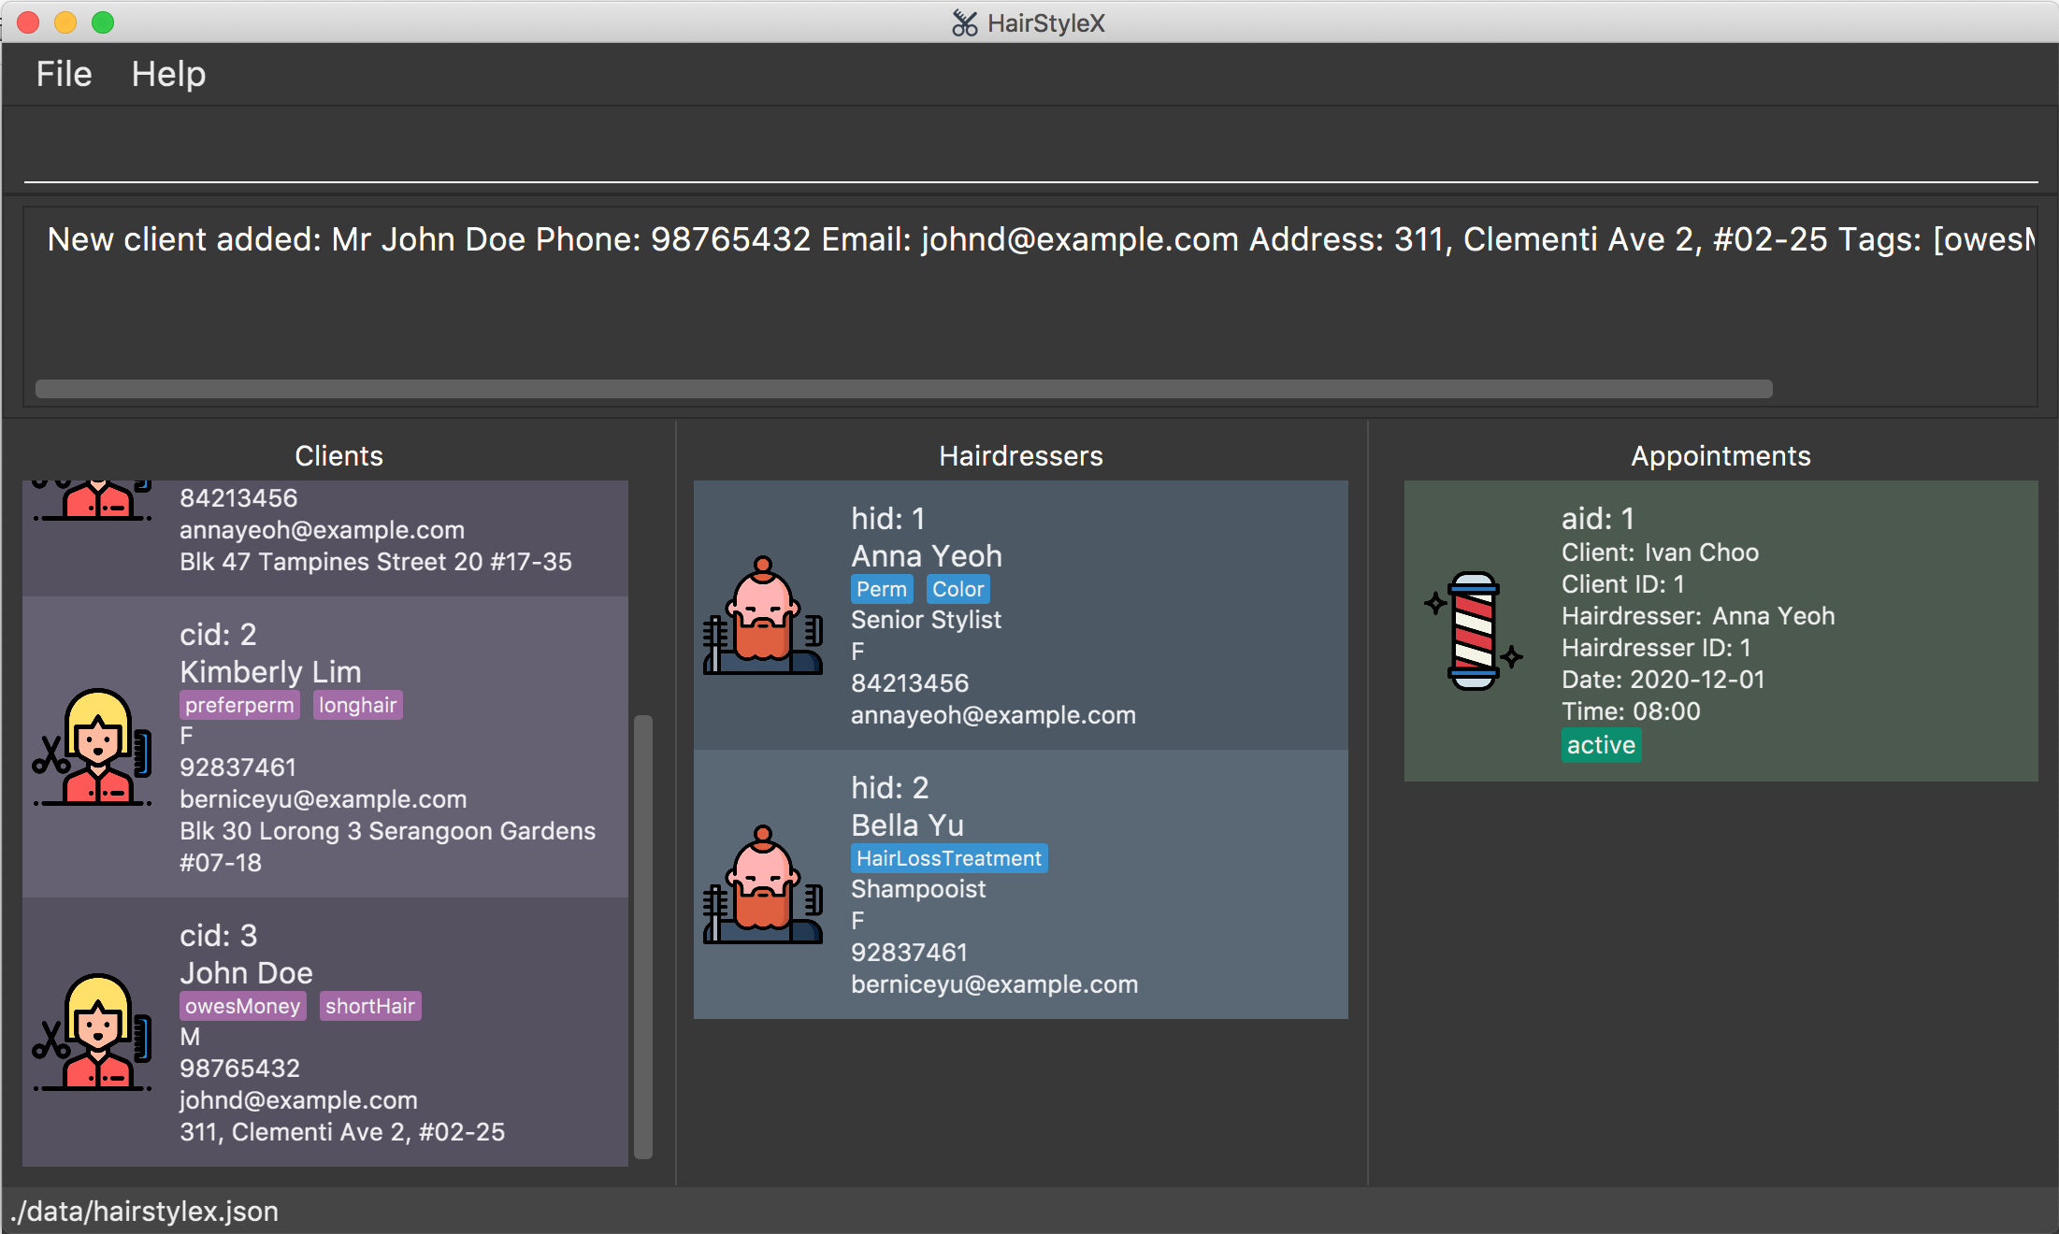Click the HairLossTreatment tag
Viewport: 2059px width, 1234px height.
[x=949, y=858]
